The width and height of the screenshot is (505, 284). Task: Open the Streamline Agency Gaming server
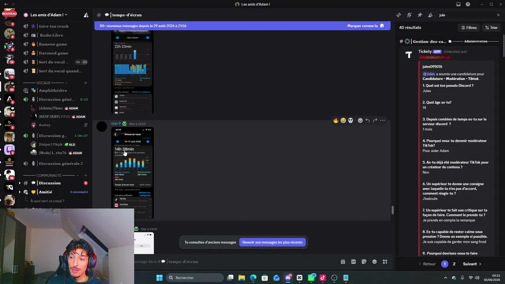(x=9, y=163)
